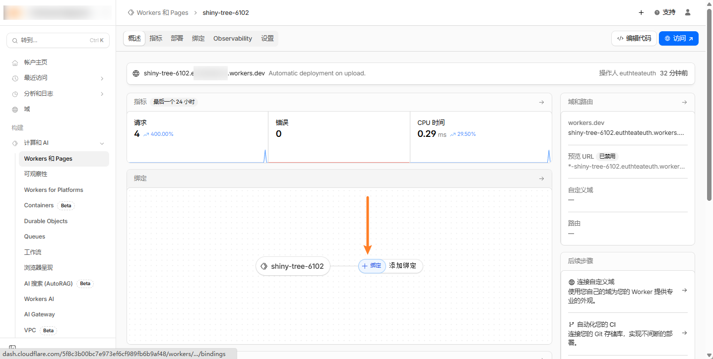
Task: Open the user account profile icon
Action: click(x=688, y=12)
